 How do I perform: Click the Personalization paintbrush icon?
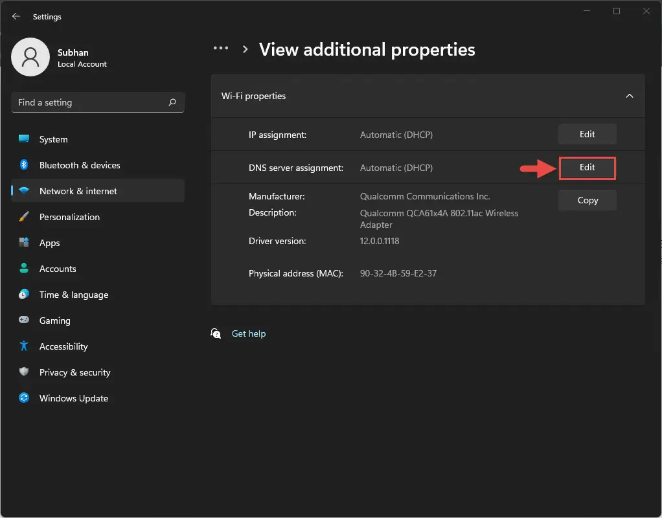24,216
